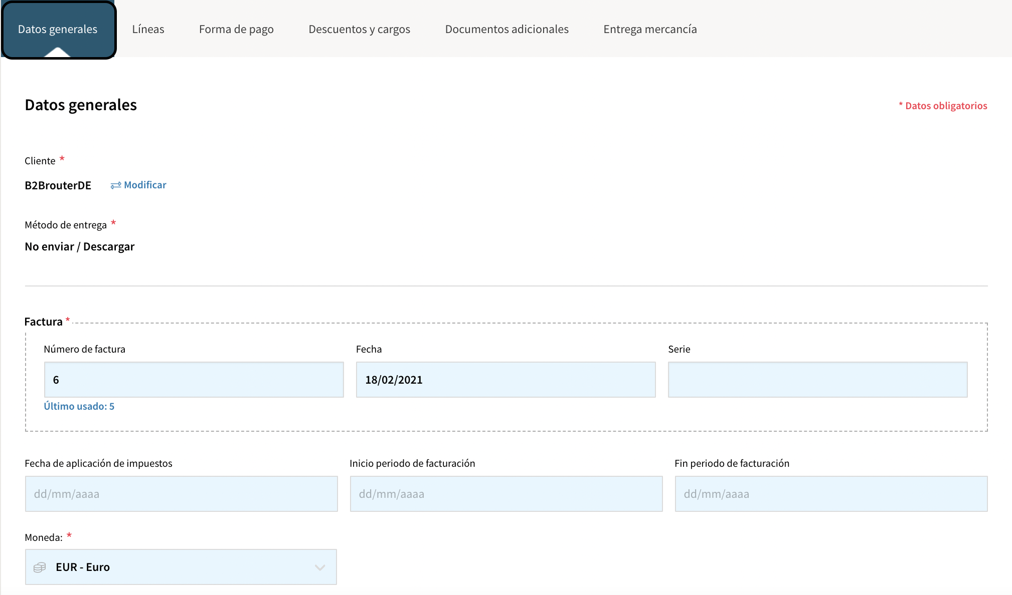Viewport: 1012px width, 595px height.
Task: Click the empty Serie field
Action: pos(816,380)
